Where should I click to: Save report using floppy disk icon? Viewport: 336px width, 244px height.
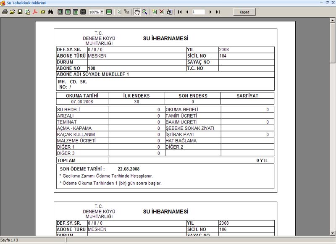(20, 12)
